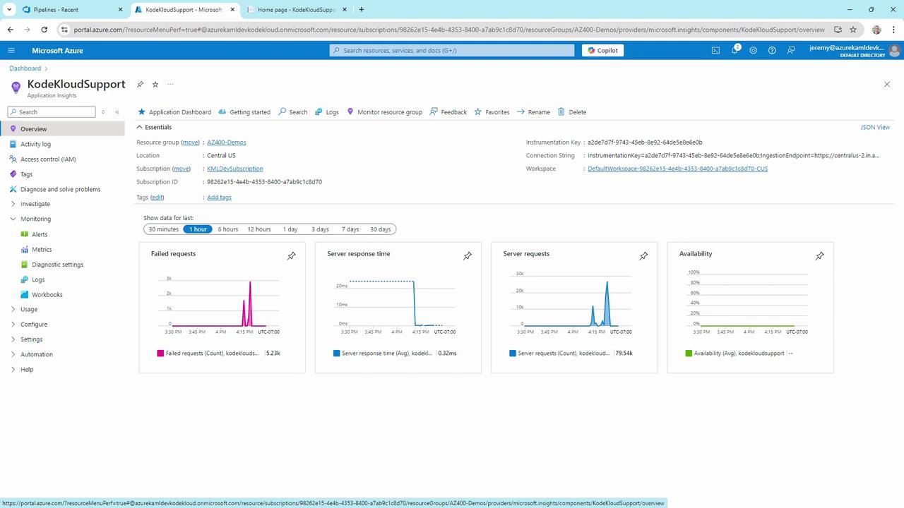Select the 30 days time range
Screen dimensions: 904x508
tap(380, 229)
